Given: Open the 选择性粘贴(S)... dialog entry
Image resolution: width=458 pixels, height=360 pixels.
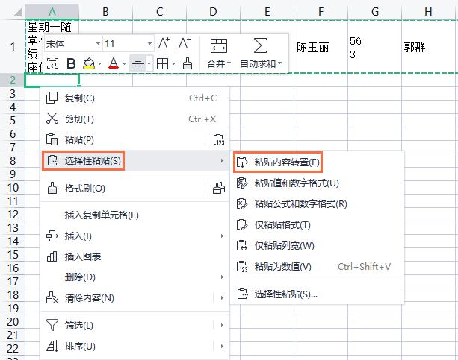Looking at the screenshot, I should (318, 294).
